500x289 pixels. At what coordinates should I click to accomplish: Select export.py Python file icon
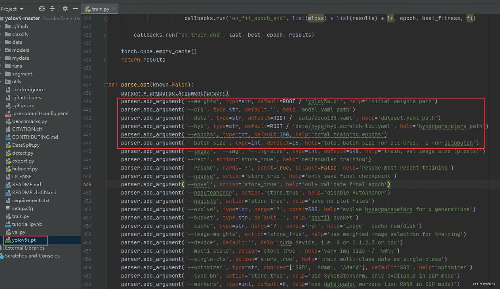[x=8, y=161]
